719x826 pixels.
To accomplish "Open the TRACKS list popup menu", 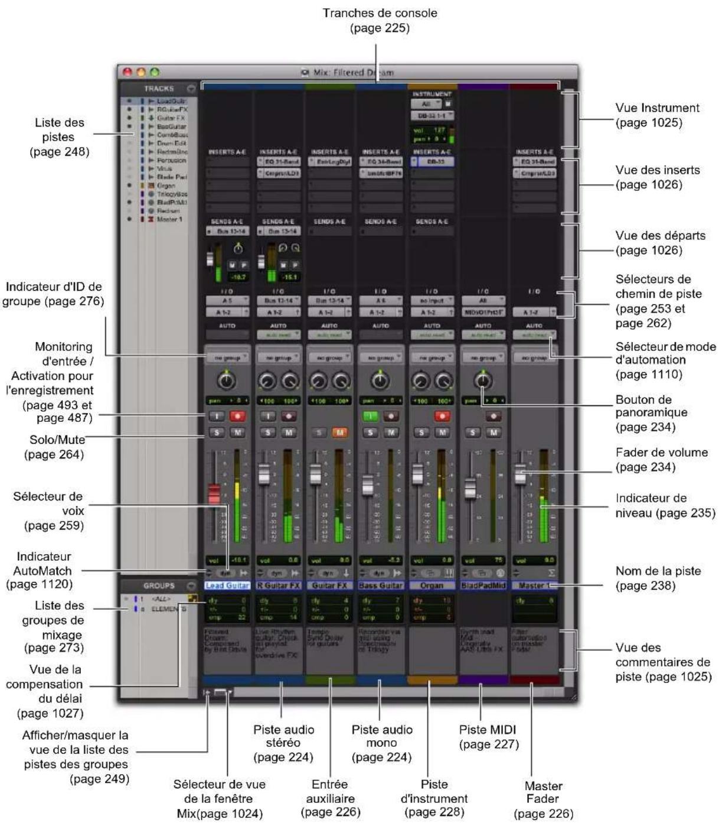I will (191, 89).
